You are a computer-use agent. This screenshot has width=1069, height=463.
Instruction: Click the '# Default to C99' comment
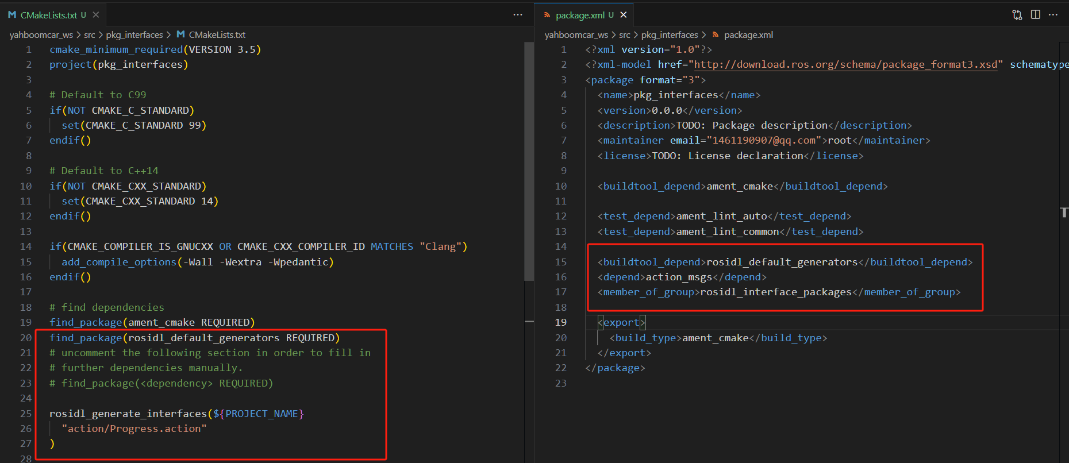(x=98, y=95)
